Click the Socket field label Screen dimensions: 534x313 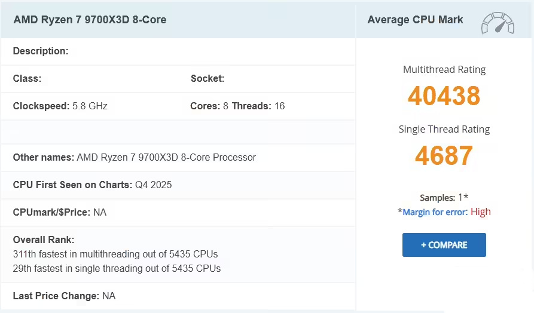tap(207, 79)
